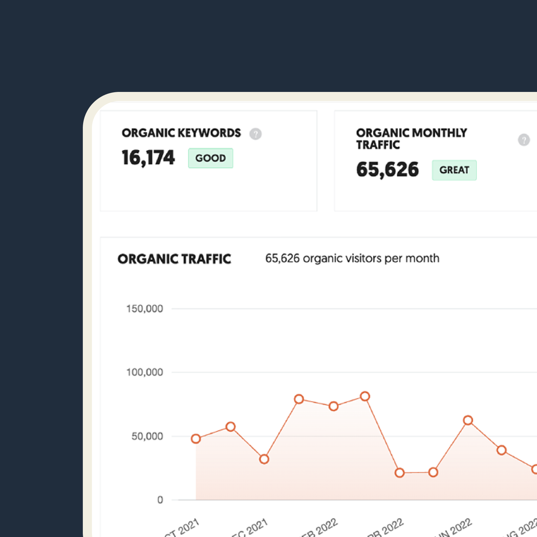537x537 pixels.
Task: Click the GREAT rating badge
Action: 454,170
